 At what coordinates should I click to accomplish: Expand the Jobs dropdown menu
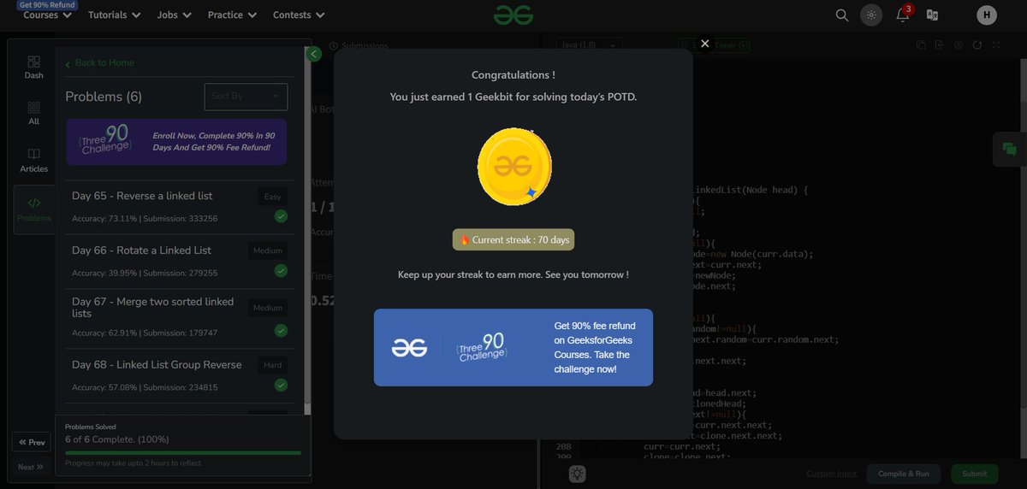(174, 15)
